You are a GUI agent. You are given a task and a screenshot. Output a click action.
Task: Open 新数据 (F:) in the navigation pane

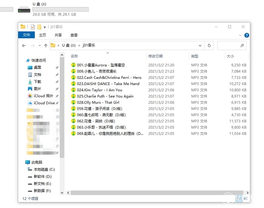(x=42, y=191)
